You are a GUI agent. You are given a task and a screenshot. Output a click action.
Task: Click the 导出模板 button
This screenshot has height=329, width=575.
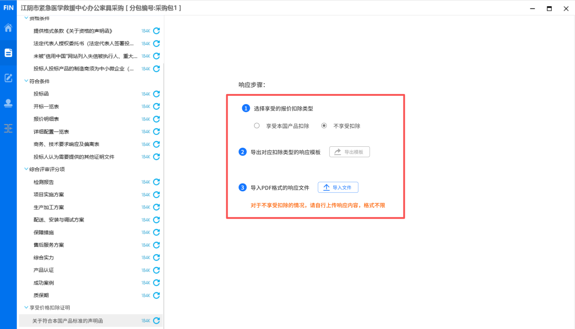point(349,152)
